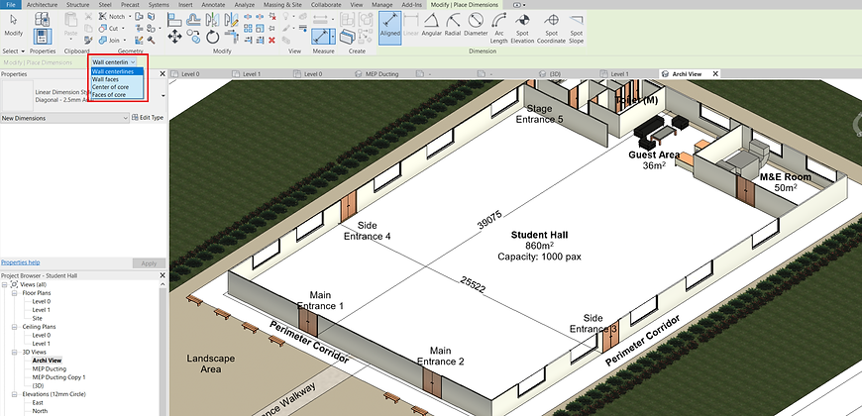Click the Create Similar icon
The height and width of the screenshot is (416, 862).
(348, 37)
